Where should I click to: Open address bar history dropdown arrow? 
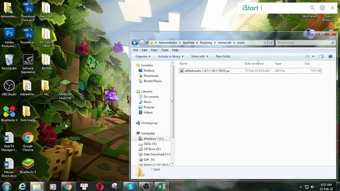[x=265, y=42]
